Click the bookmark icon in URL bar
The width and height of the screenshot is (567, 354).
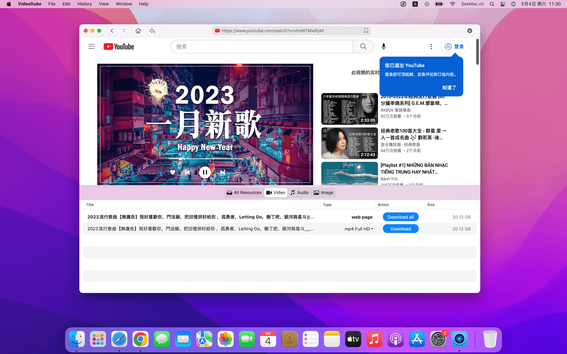pos(366,31)
